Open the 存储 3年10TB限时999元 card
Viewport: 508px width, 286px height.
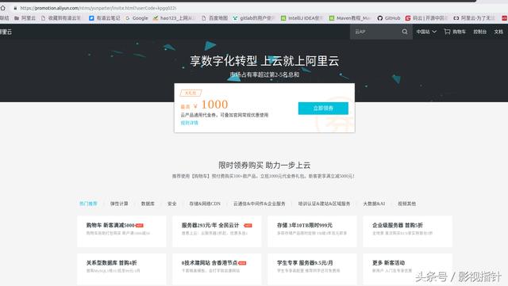[x=312, y=231]
